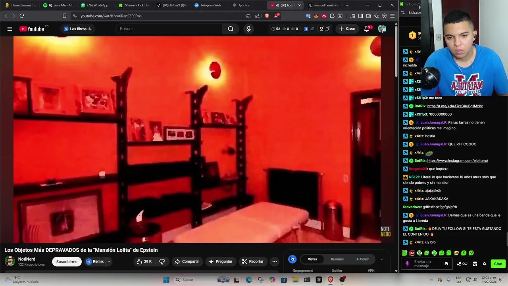
Task: Click the emoji picker face in Kick chat
Action: [446, 264]
